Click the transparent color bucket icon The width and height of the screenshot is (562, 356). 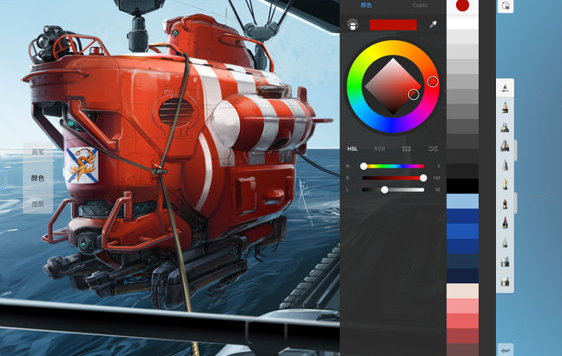353,24
